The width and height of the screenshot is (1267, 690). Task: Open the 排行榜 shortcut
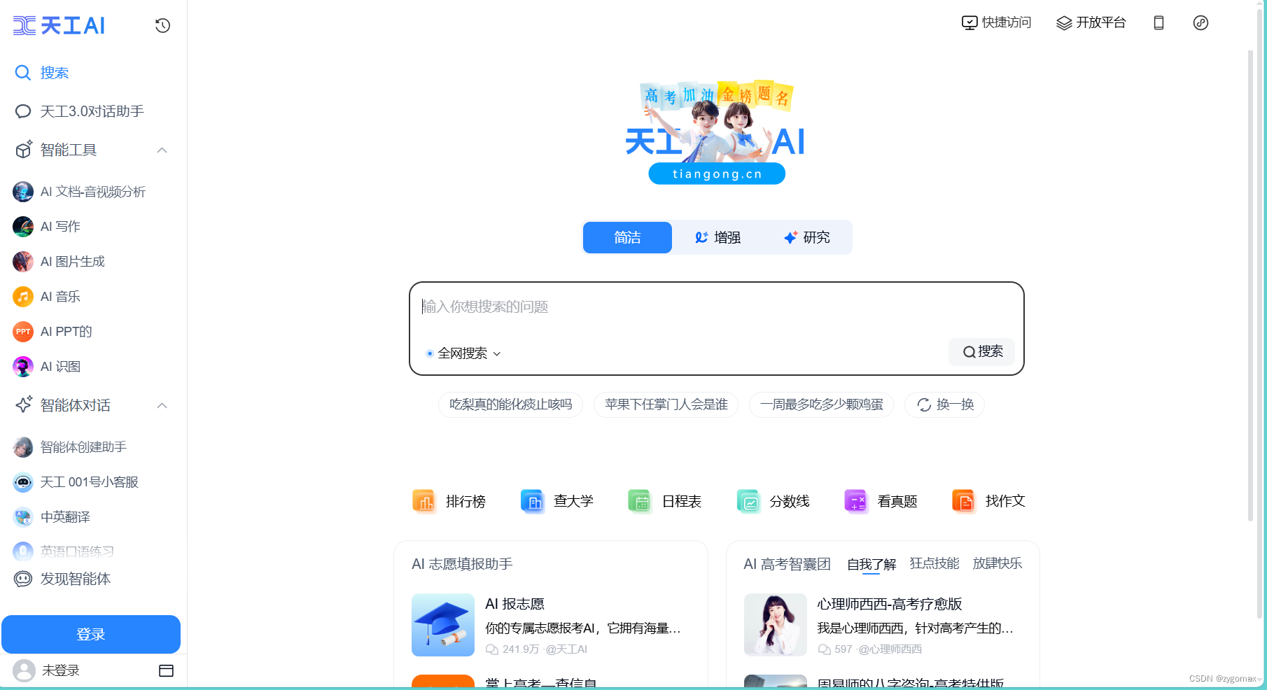click(449, 502)
